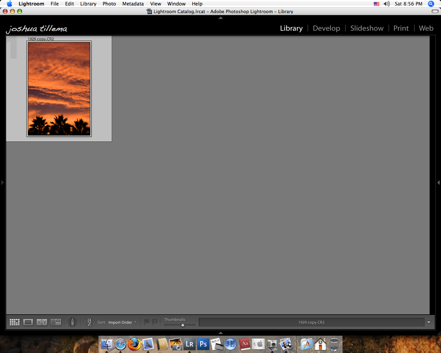Select the Painter spray can tool

[x=72, y=322]
